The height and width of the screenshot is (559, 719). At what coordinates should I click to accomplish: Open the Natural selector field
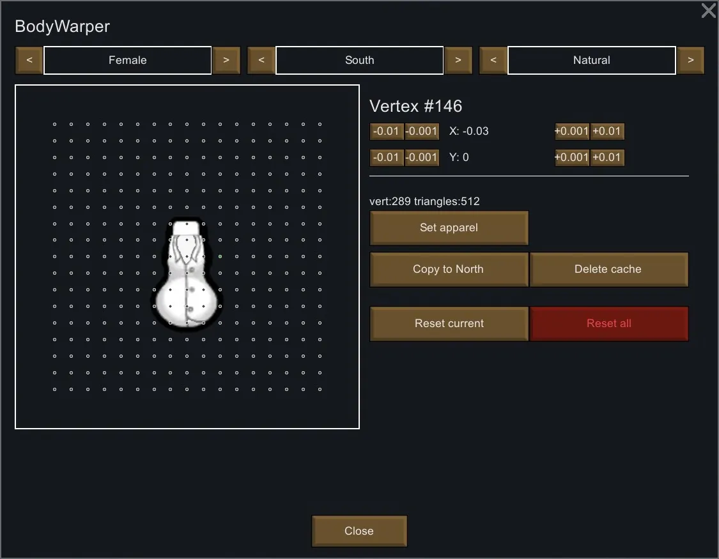pyautogui.click(x=591, y=61)
